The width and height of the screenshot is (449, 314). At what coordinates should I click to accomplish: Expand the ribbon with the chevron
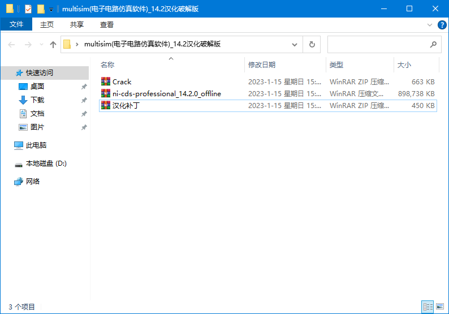click(430, 25)
